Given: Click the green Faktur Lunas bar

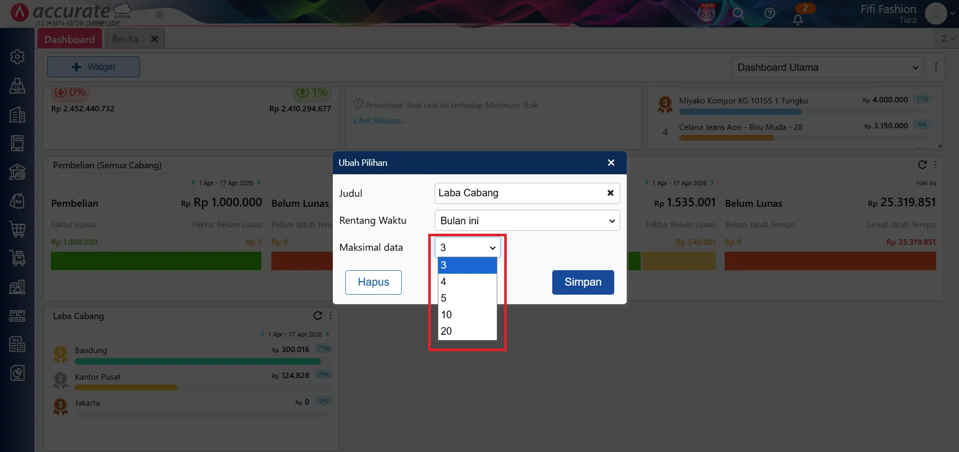Looking at the screenshot, I should tap(156, 261).
